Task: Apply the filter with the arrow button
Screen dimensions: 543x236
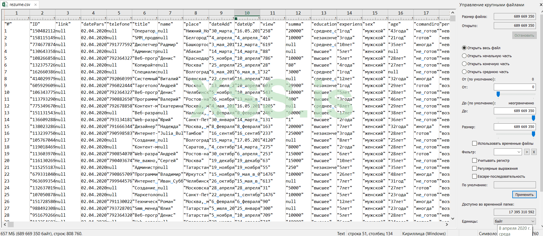Action: pyautogui.click(x=527, y=152)
